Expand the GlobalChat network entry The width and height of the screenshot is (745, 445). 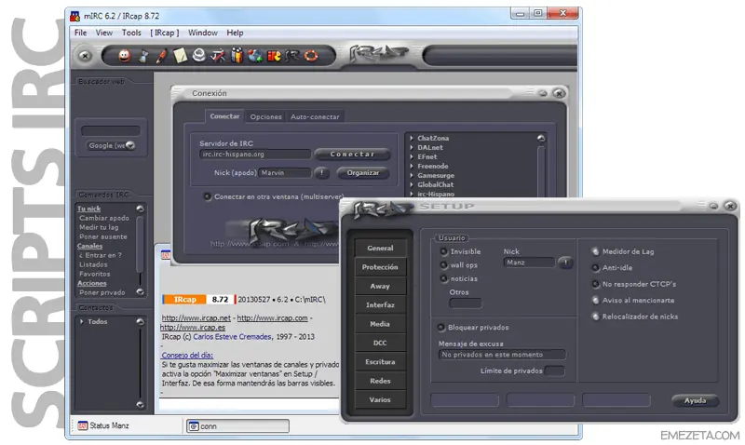point(412,184)
